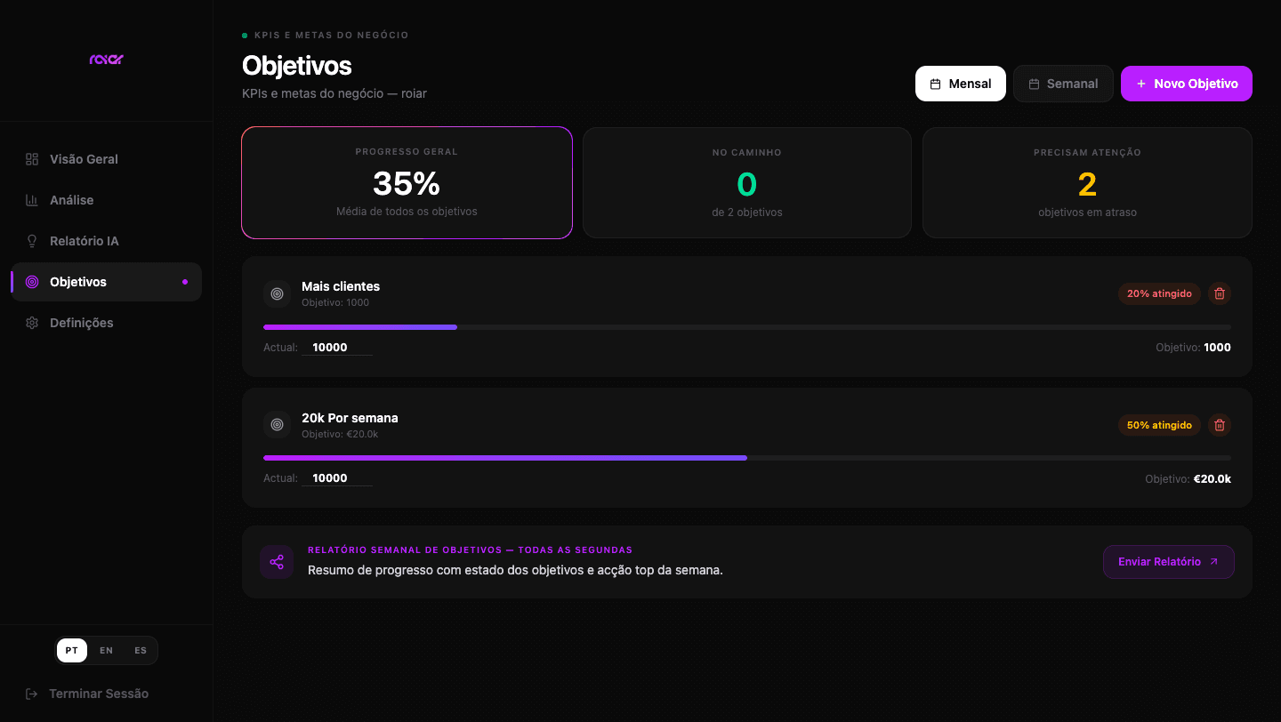Click the logout arrow icon at sidebar bottom

pyautogui.click(x=32, y=694)
